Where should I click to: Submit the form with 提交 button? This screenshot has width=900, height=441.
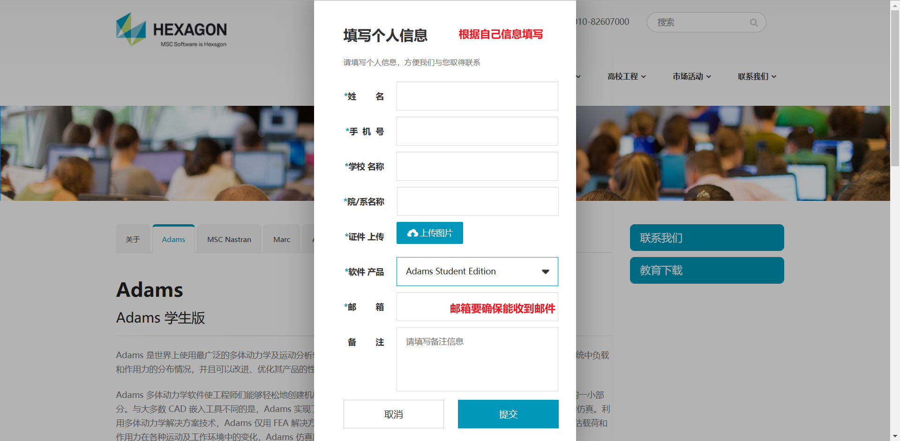click(508, 414)
